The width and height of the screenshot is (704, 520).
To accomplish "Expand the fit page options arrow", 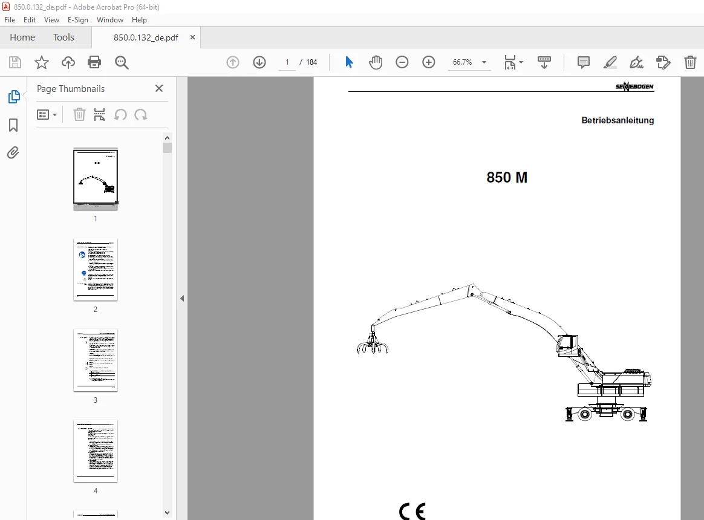I will (x=521, y=62).
